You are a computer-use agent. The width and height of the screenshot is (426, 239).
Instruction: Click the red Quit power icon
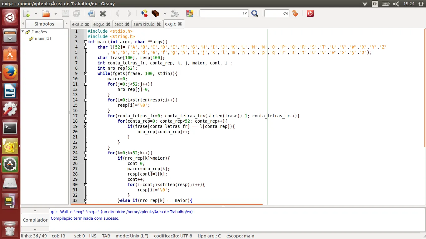(x=310, y=13)
